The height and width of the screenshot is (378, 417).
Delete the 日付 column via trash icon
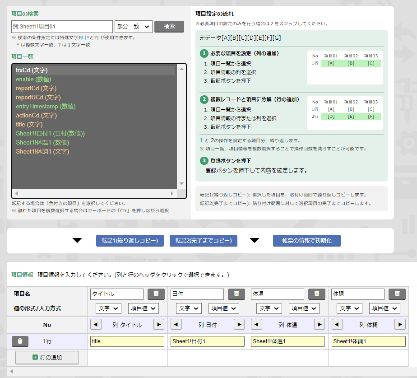pyautogui.click(x=236, y=294)
